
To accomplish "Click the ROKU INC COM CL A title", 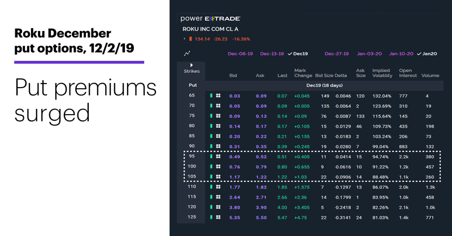I will pos(210,29).
